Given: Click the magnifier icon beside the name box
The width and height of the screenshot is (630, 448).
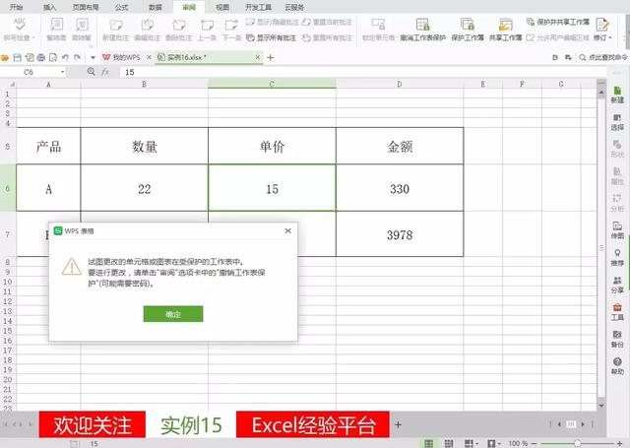Looking at the screenshot, I should pos(92,72).
